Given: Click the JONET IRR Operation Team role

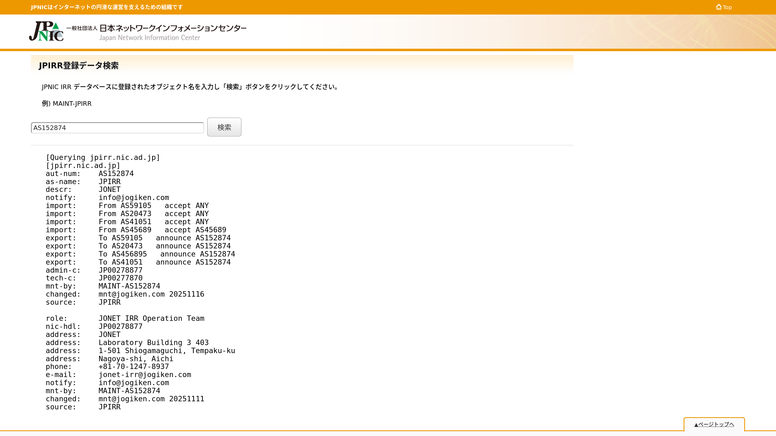Looking at the screenshot, I should click(151, 318).
